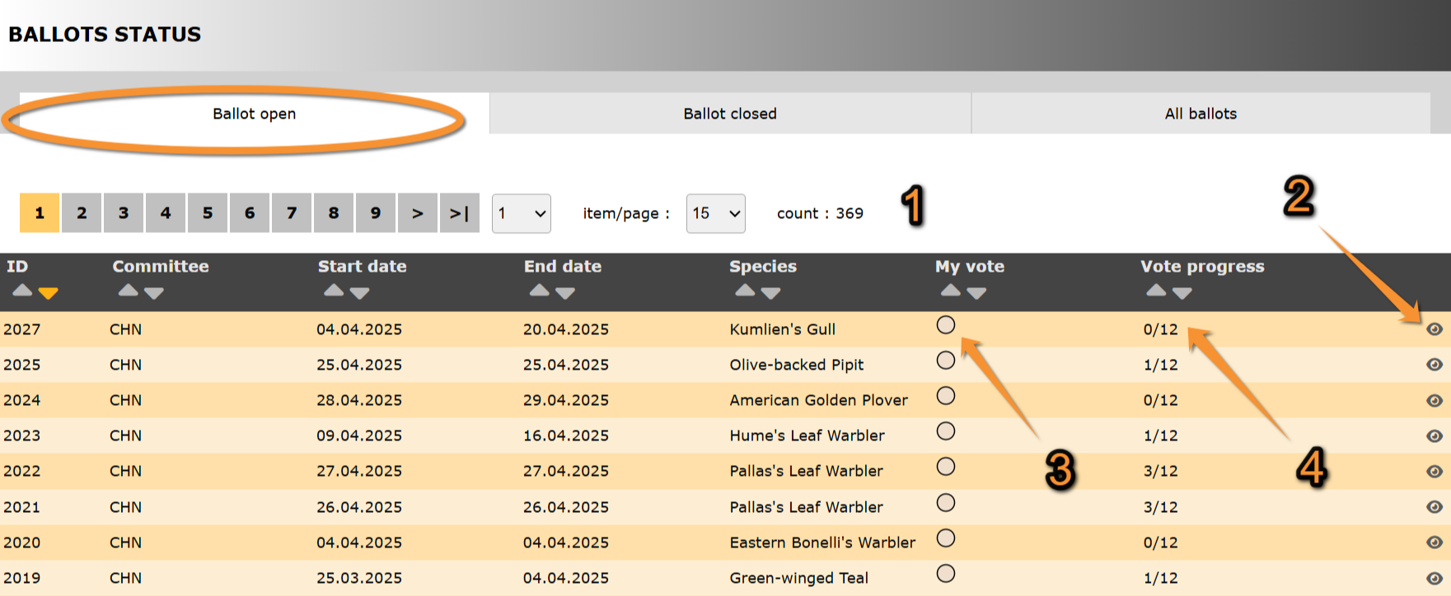
Task: Sort Species column descending
Action: tap(770, 293)
